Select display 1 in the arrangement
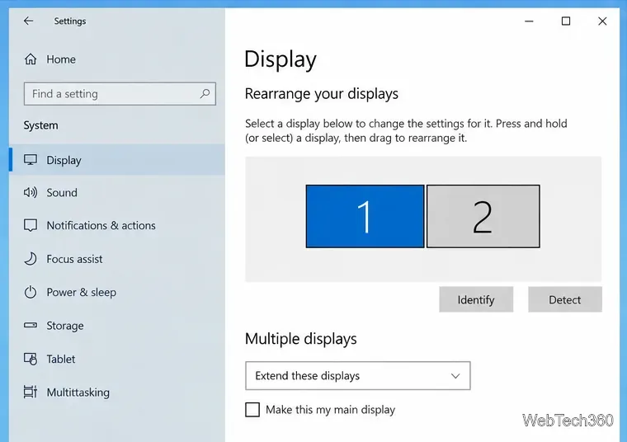The width and height of the screenshot is (627, 442). click(365, 216)
